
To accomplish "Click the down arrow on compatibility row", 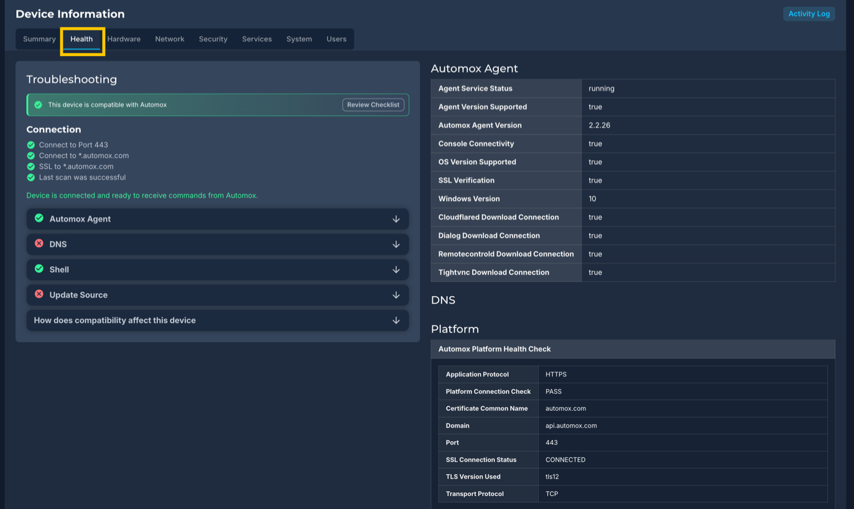I will pyautogui.click(x=396, y=320).
